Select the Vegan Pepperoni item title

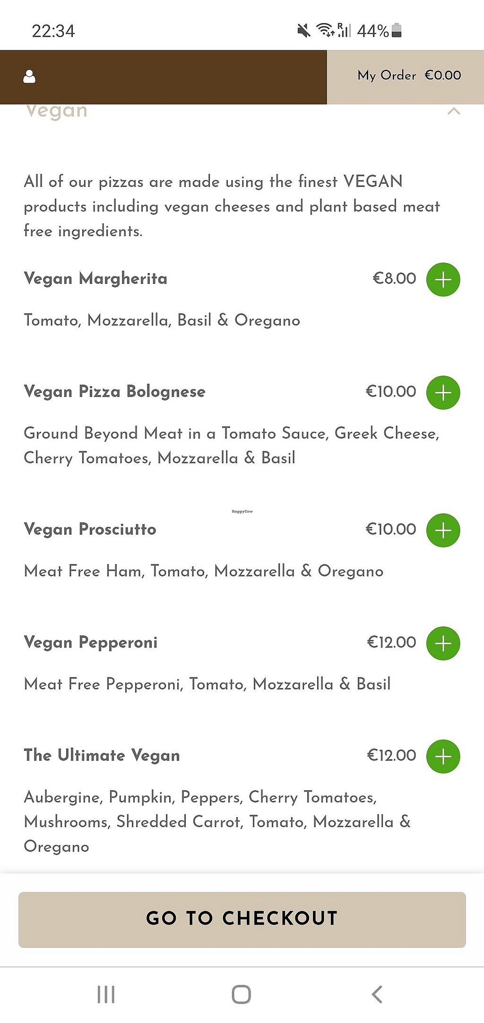(91, 643)
